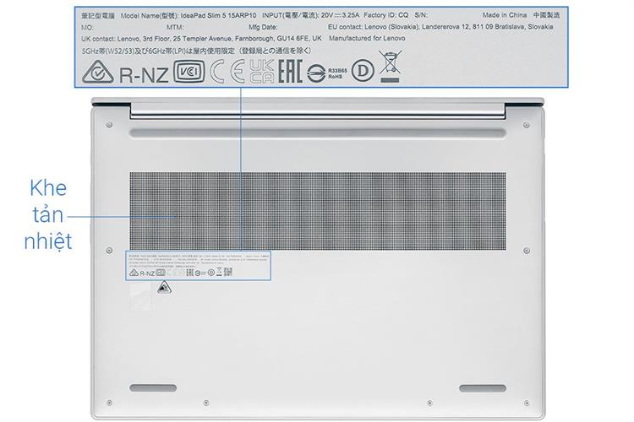Select the Manufactured for Lenovo text
This screenshot has height=422, width=634.
pyautogui.click(x=367, y=38)
